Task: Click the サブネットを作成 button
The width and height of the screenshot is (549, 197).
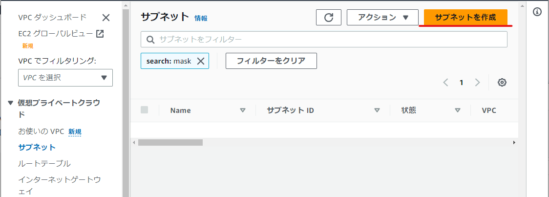Action: tap(465, 18)
